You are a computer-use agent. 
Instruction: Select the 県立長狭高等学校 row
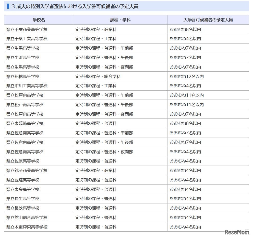(x=38, y=208)
